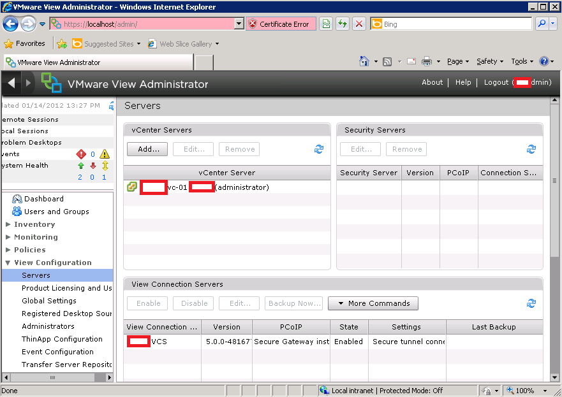Sort by the Last Backup column header

[494, 327]
